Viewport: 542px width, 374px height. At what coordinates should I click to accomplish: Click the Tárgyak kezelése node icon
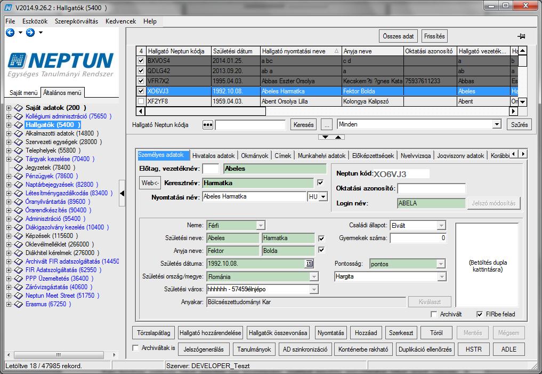19,159
